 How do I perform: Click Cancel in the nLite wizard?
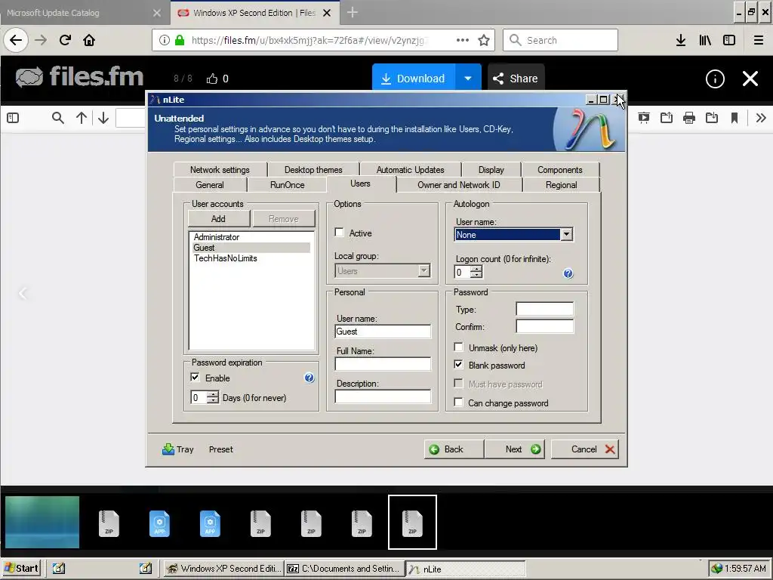[x=585, y=449]
